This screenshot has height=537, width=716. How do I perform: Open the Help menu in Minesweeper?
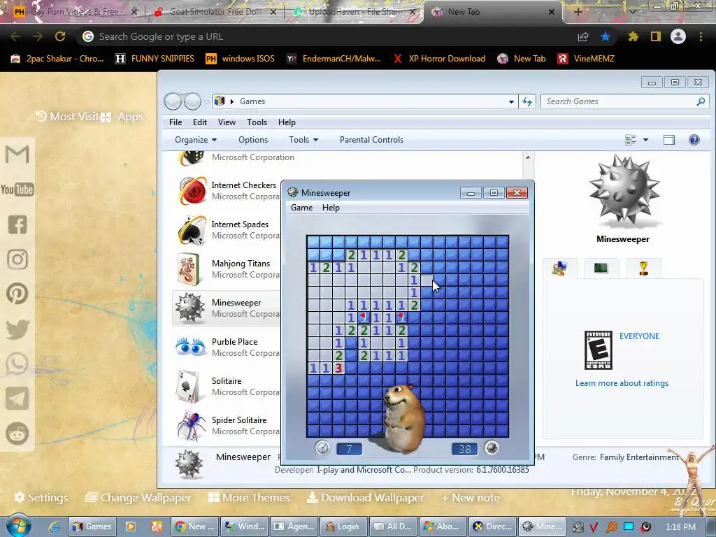(331, 208)
